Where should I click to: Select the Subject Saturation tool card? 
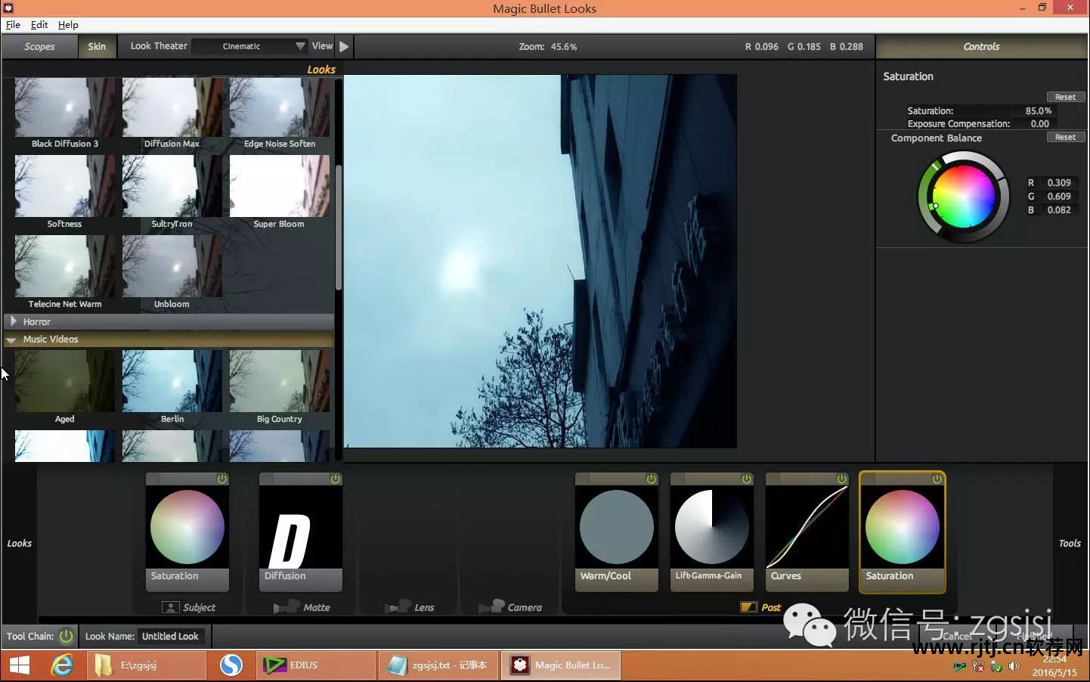(x=187, y=532)
